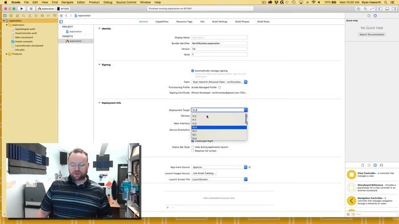Viewport: 399px width, 224px height.
Task: Show the Code Snippet library
Action: coord(369,166)
